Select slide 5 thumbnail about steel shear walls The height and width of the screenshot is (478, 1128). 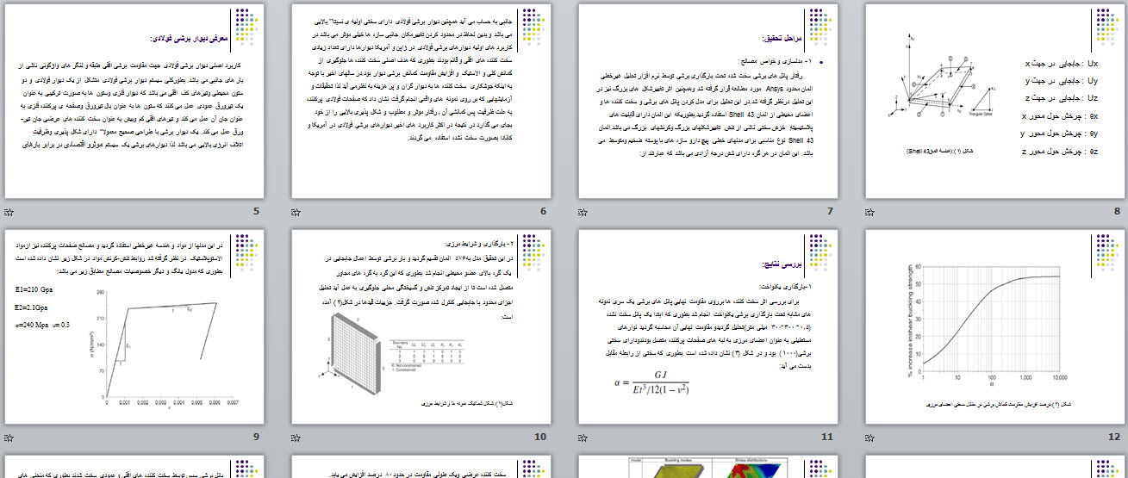coord(134,102)
